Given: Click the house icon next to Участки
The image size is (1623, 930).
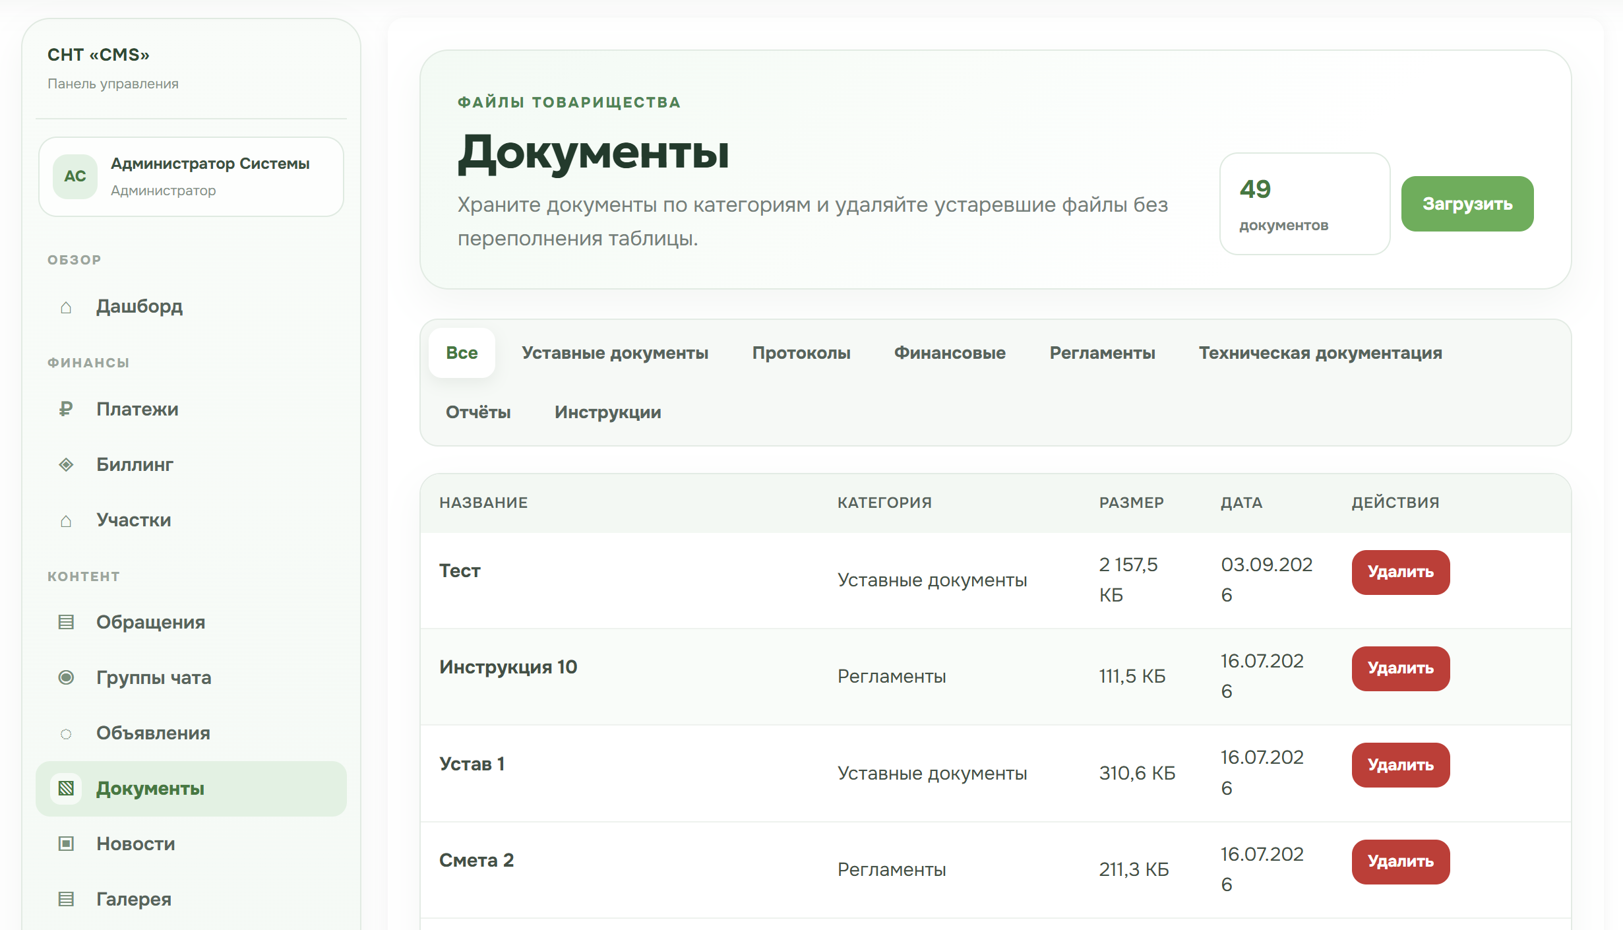Looking at the screenshot, I should (66, 521).
